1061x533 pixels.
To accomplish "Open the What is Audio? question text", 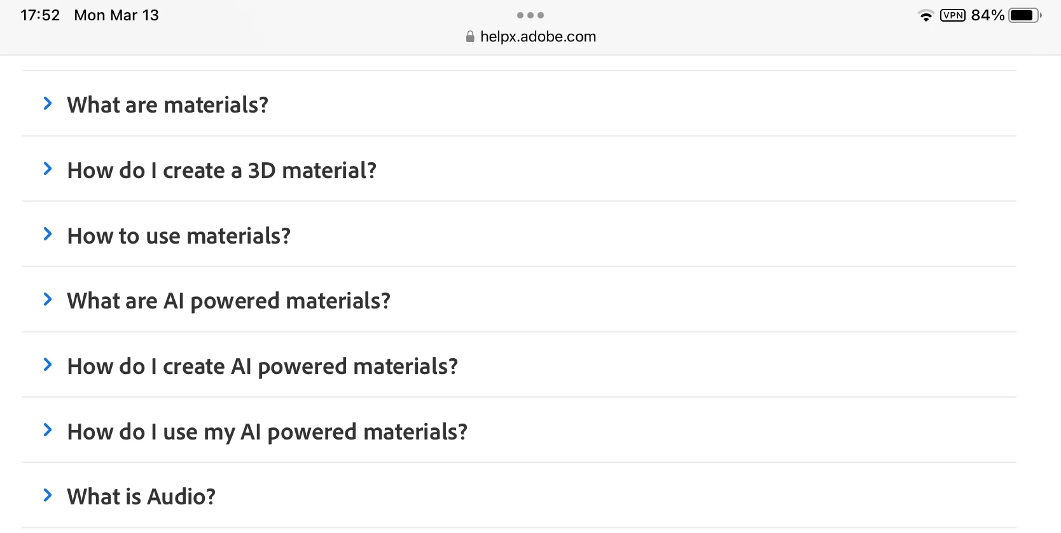I will click(141, 497).
